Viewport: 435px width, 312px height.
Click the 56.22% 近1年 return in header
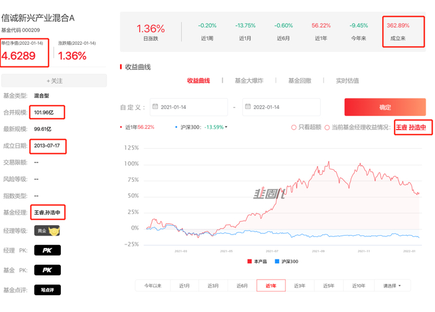click(x=321, y=25)
